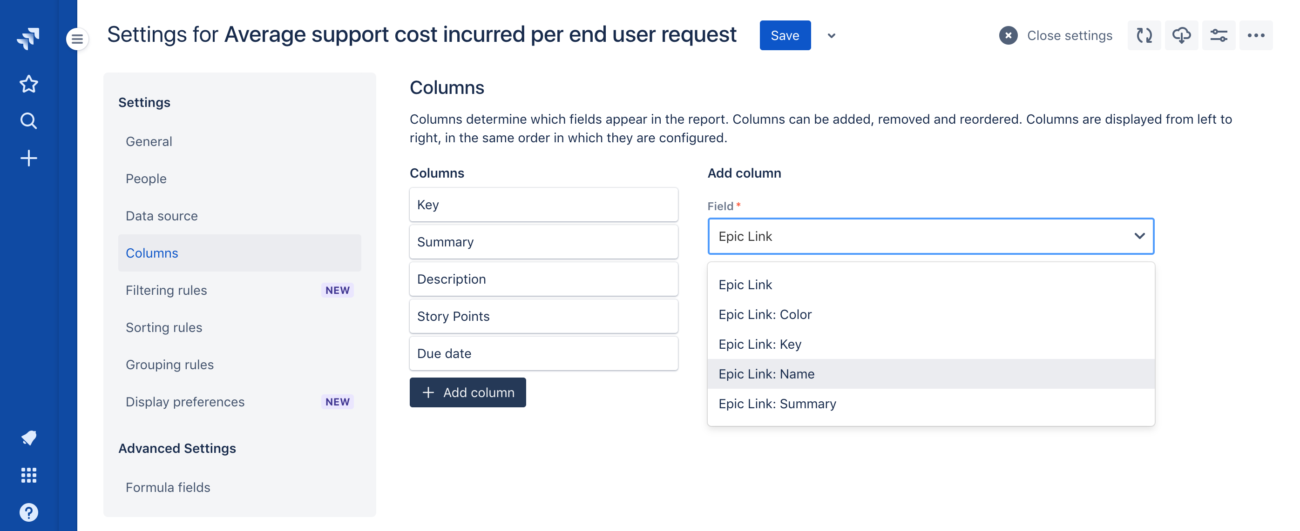The width and height of the screenshot is (1300, 531).
Task: Select Epic Link option in dropdown list
Action: point(931,285)
